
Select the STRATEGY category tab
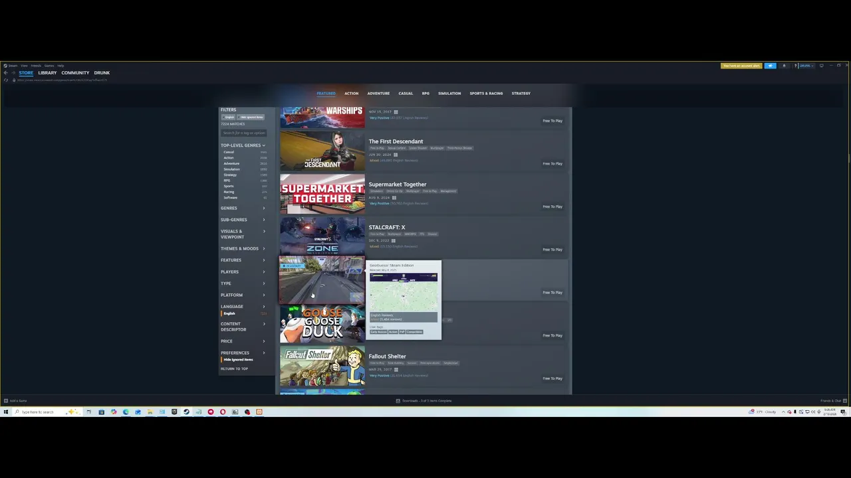(x=521, y=94)
